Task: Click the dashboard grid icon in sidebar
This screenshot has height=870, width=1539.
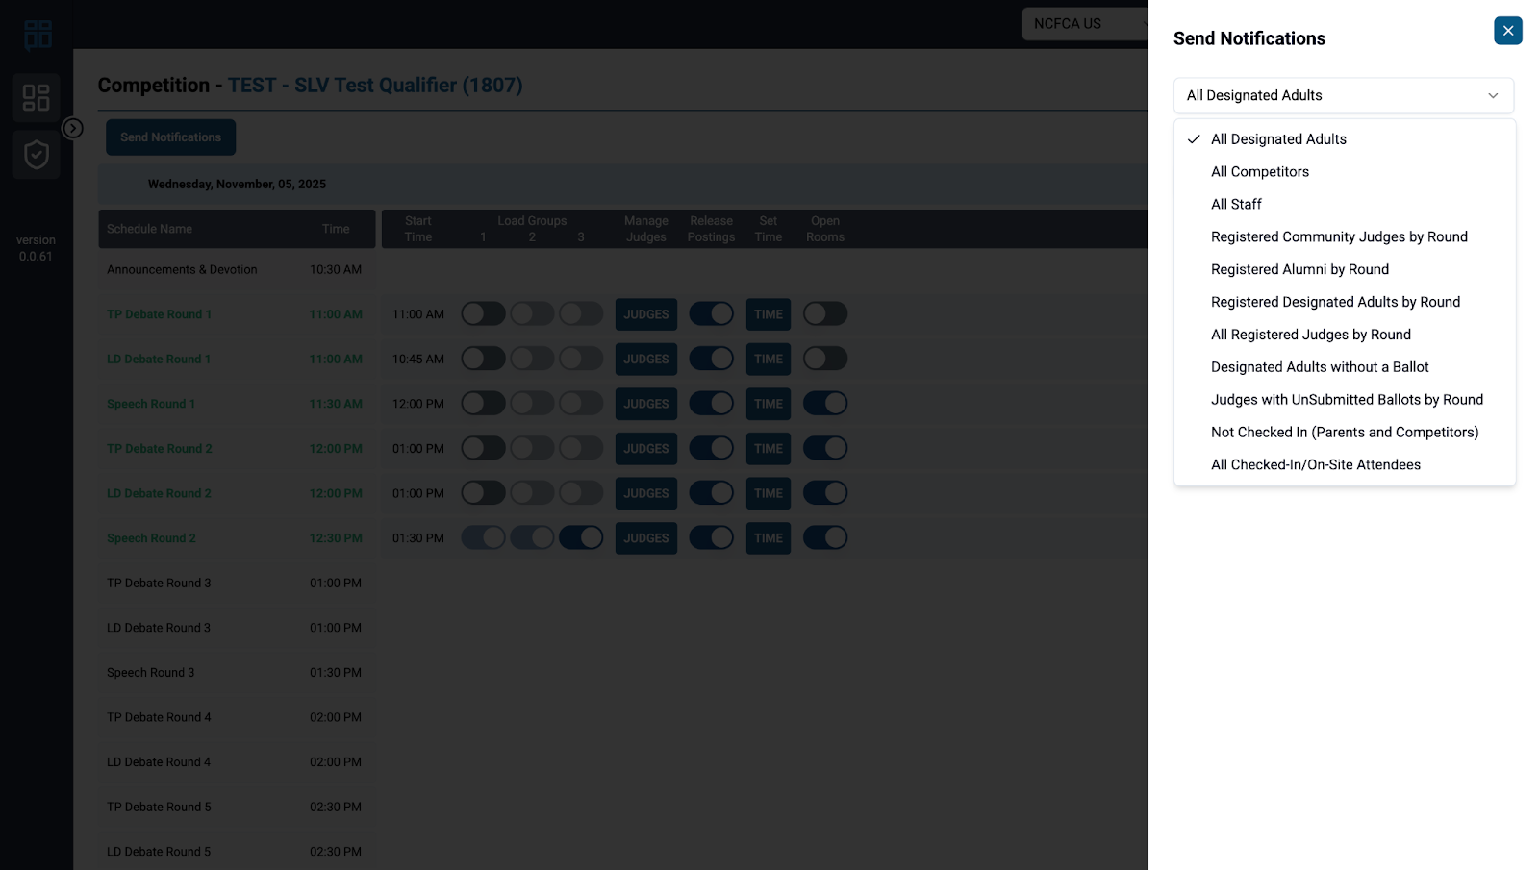Action: tap(37, 97)
